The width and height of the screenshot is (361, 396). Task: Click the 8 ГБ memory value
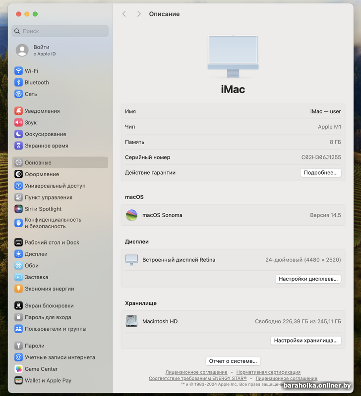tap(335, 142)
